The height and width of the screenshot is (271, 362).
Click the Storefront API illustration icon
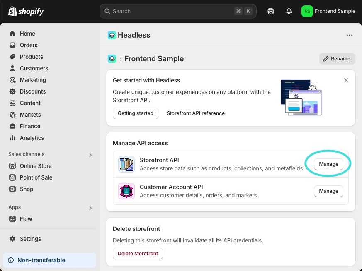pos(126,164)
